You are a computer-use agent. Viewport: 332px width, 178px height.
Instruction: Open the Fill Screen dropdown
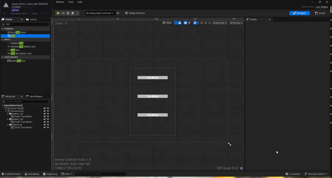pyautogui.click(x=236, y=23)
